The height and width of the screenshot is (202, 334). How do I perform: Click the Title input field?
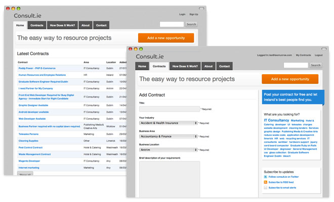[x=170, y=109]
